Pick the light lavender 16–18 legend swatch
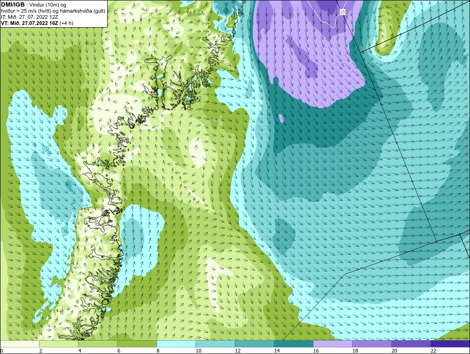 (333, 344)
